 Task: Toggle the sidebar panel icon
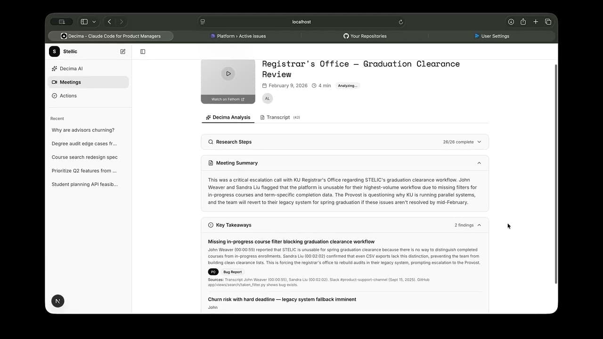(143, 52)
